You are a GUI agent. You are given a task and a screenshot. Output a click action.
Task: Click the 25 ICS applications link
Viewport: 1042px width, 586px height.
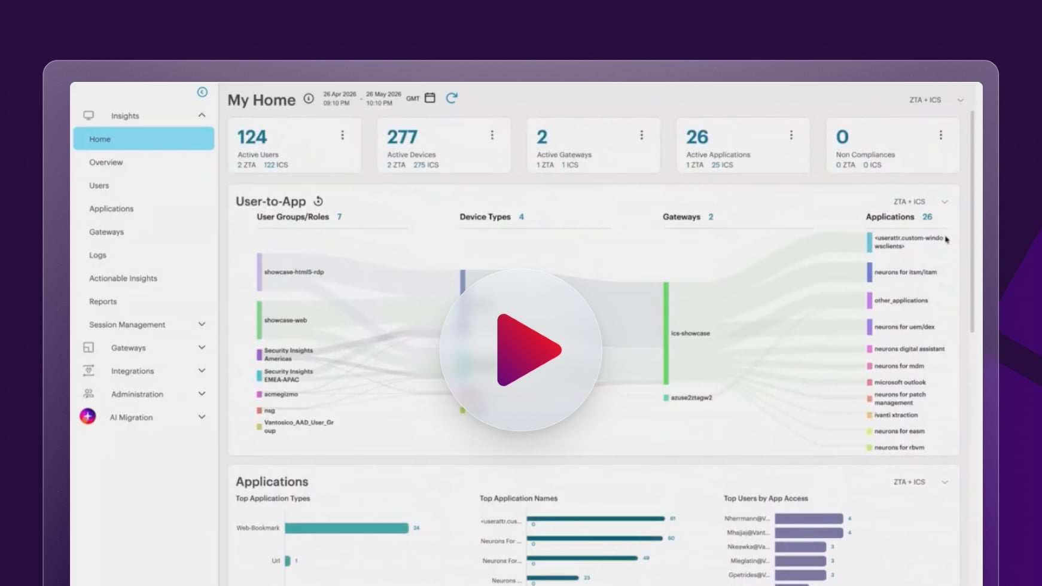coord(722,165)
